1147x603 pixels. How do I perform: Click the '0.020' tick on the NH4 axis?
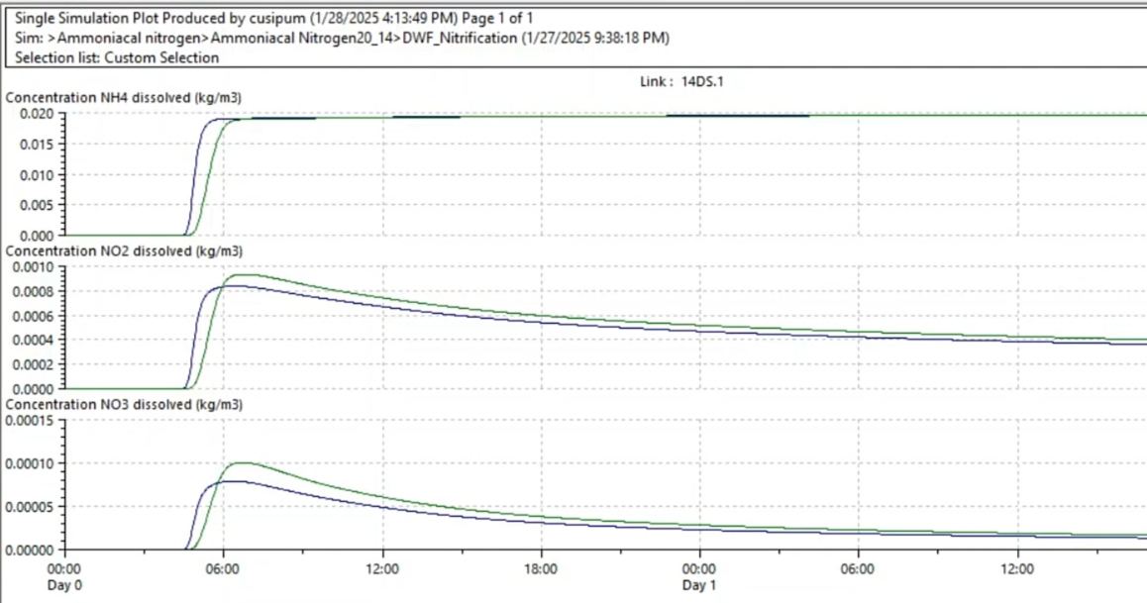click(35, 114)
